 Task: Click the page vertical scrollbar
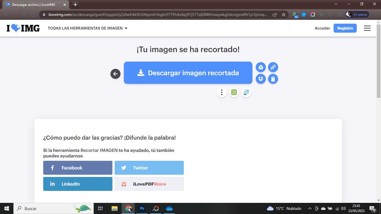pyautogui.click(x=378, y=61)
